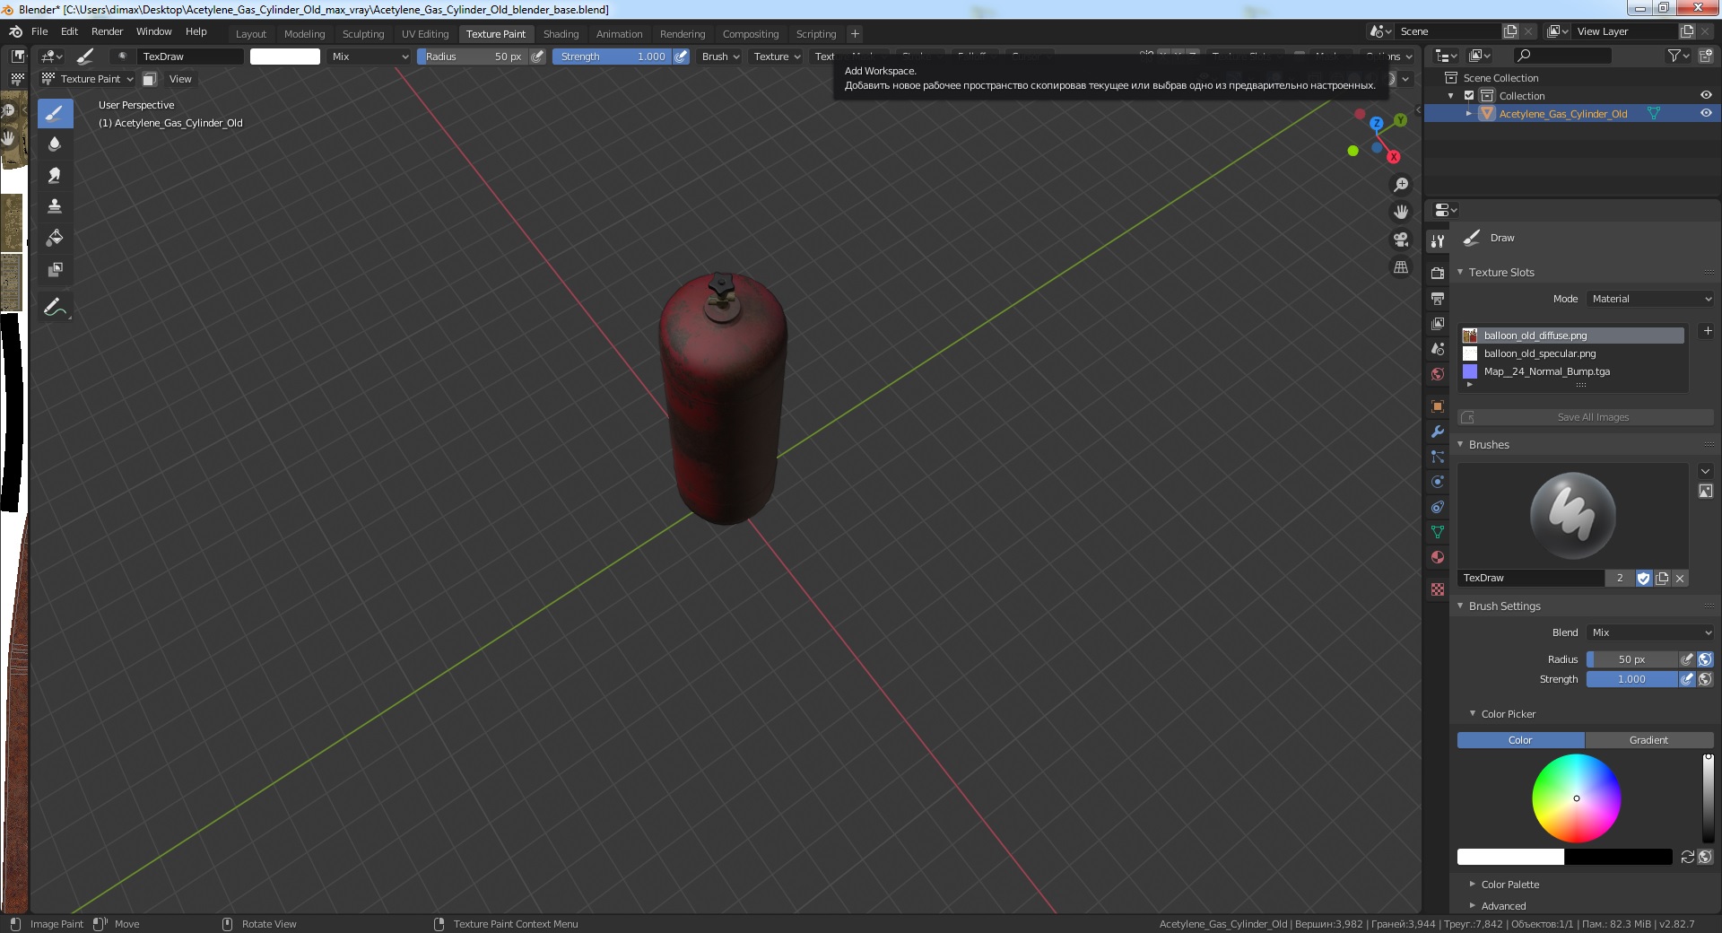Image resolution: width=1722 pixels, height=933 pixels.
Task: Select Color mode in Color Picker
Action: (1520, 740)
